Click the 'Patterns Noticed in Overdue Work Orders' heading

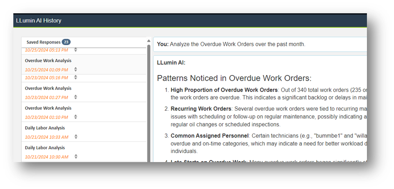click(x=234, y=78)
